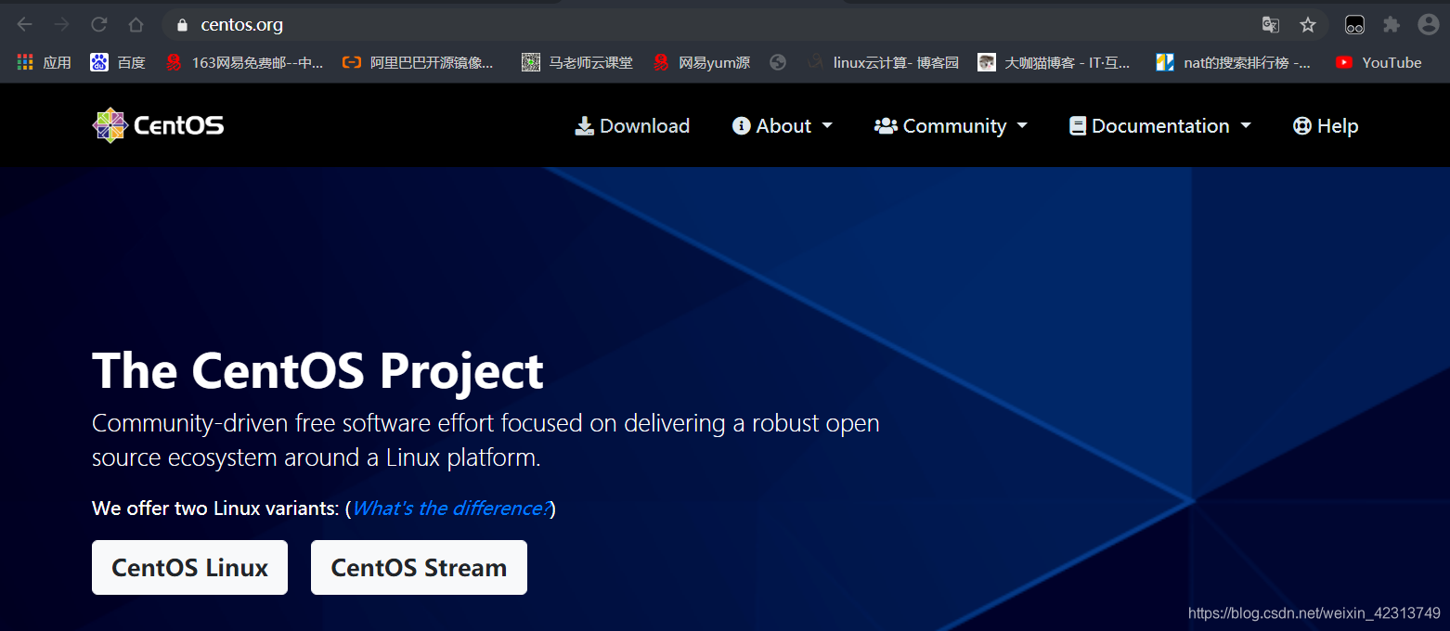Open the 阿里巴巴开源镜像 bookmark
This screenshot has width=1450, height=631.
tap(418, 62)
